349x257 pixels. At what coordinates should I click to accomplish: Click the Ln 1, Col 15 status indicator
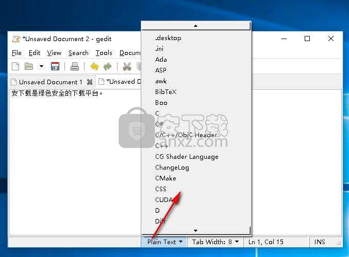[x=266, y=242]
